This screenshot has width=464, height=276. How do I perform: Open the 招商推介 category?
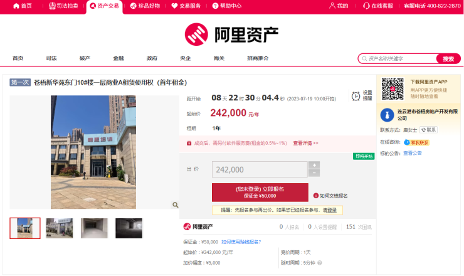[x=258, y=58]
